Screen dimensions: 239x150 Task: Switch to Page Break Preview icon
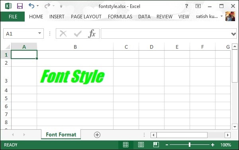(156, 145)
